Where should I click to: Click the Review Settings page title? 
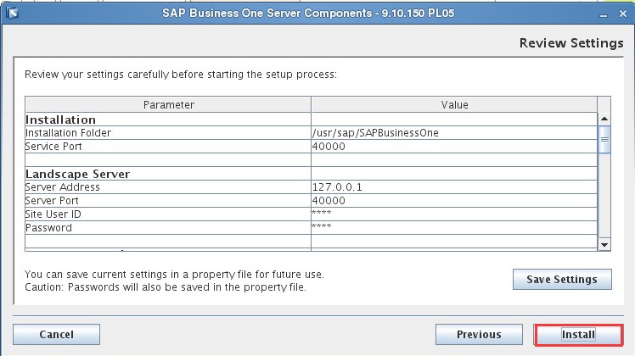point(571,43)
